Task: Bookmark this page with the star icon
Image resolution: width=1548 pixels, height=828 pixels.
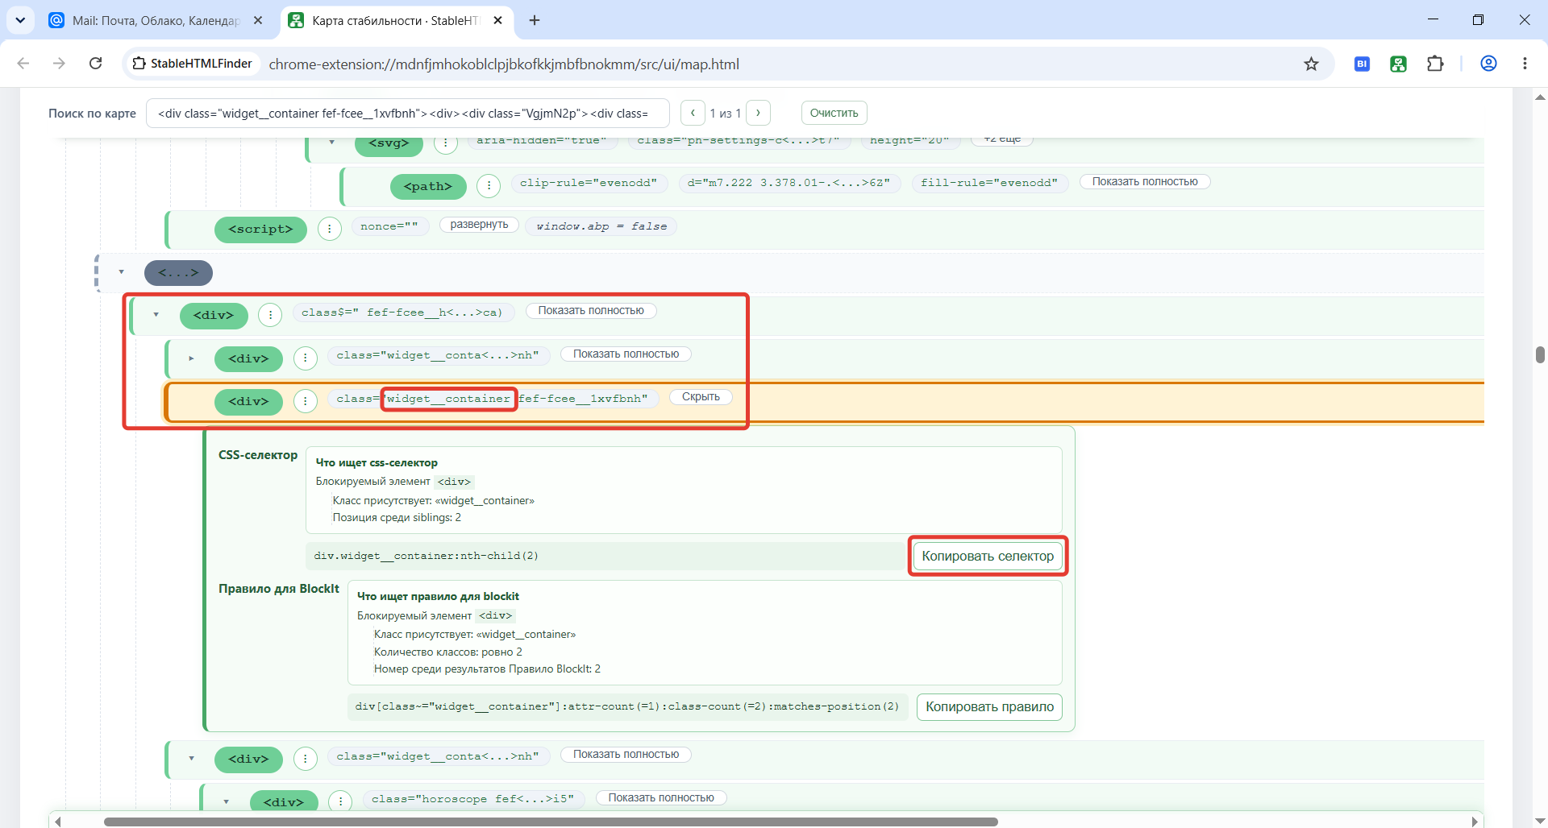Action: click(x=1312, y=64)
